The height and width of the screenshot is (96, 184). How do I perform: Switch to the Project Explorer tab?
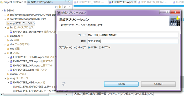pyautogui.click(x=13, y=2)
